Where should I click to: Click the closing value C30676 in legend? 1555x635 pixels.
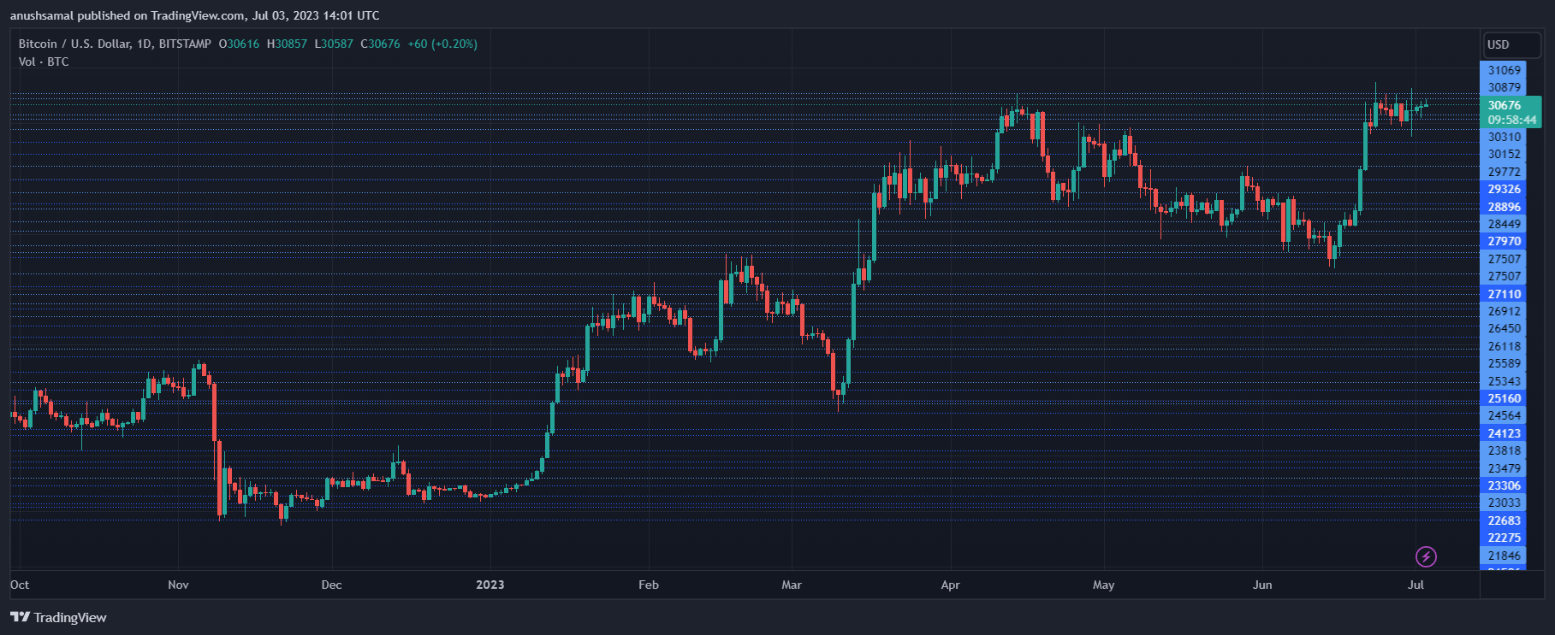(x=380, y=44)
